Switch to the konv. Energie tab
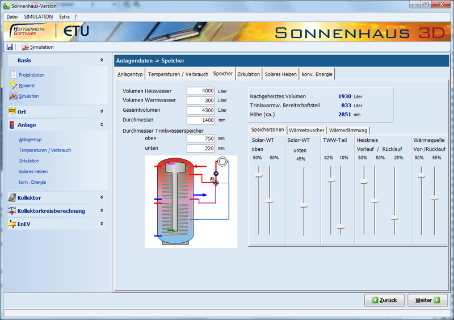This screenshot has width=454, height=320. [317, 74]
